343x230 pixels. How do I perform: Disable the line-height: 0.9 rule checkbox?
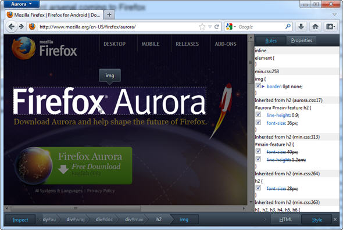coord(258,114)
